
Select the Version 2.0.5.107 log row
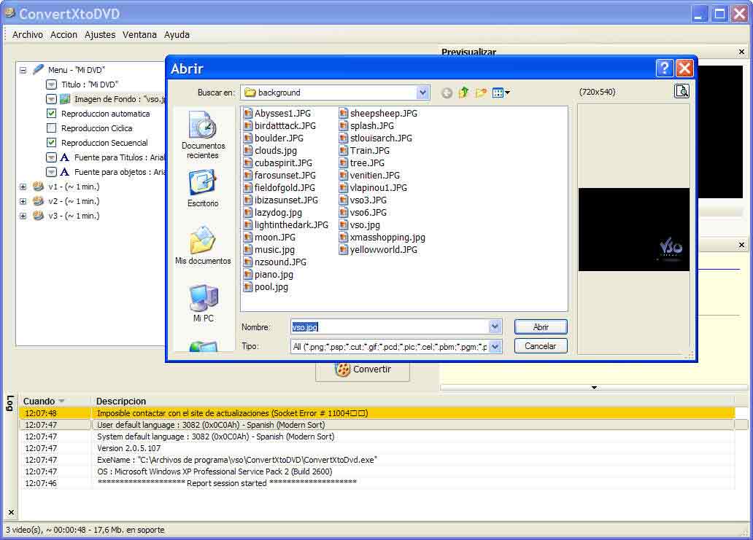(377, 448)
